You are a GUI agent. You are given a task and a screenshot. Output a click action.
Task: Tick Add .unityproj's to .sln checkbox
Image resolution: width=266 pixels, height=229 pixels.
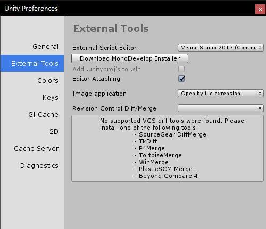coord(181,69)
